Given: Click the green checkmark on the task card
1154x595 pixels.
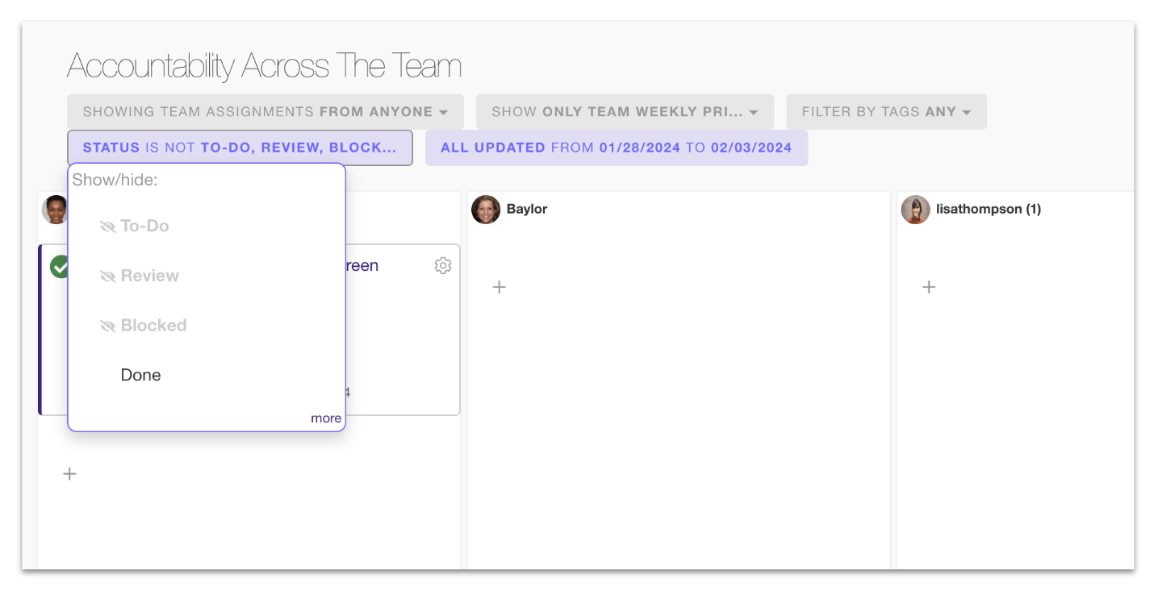Looking at the screenshot, I should point(59,266).
